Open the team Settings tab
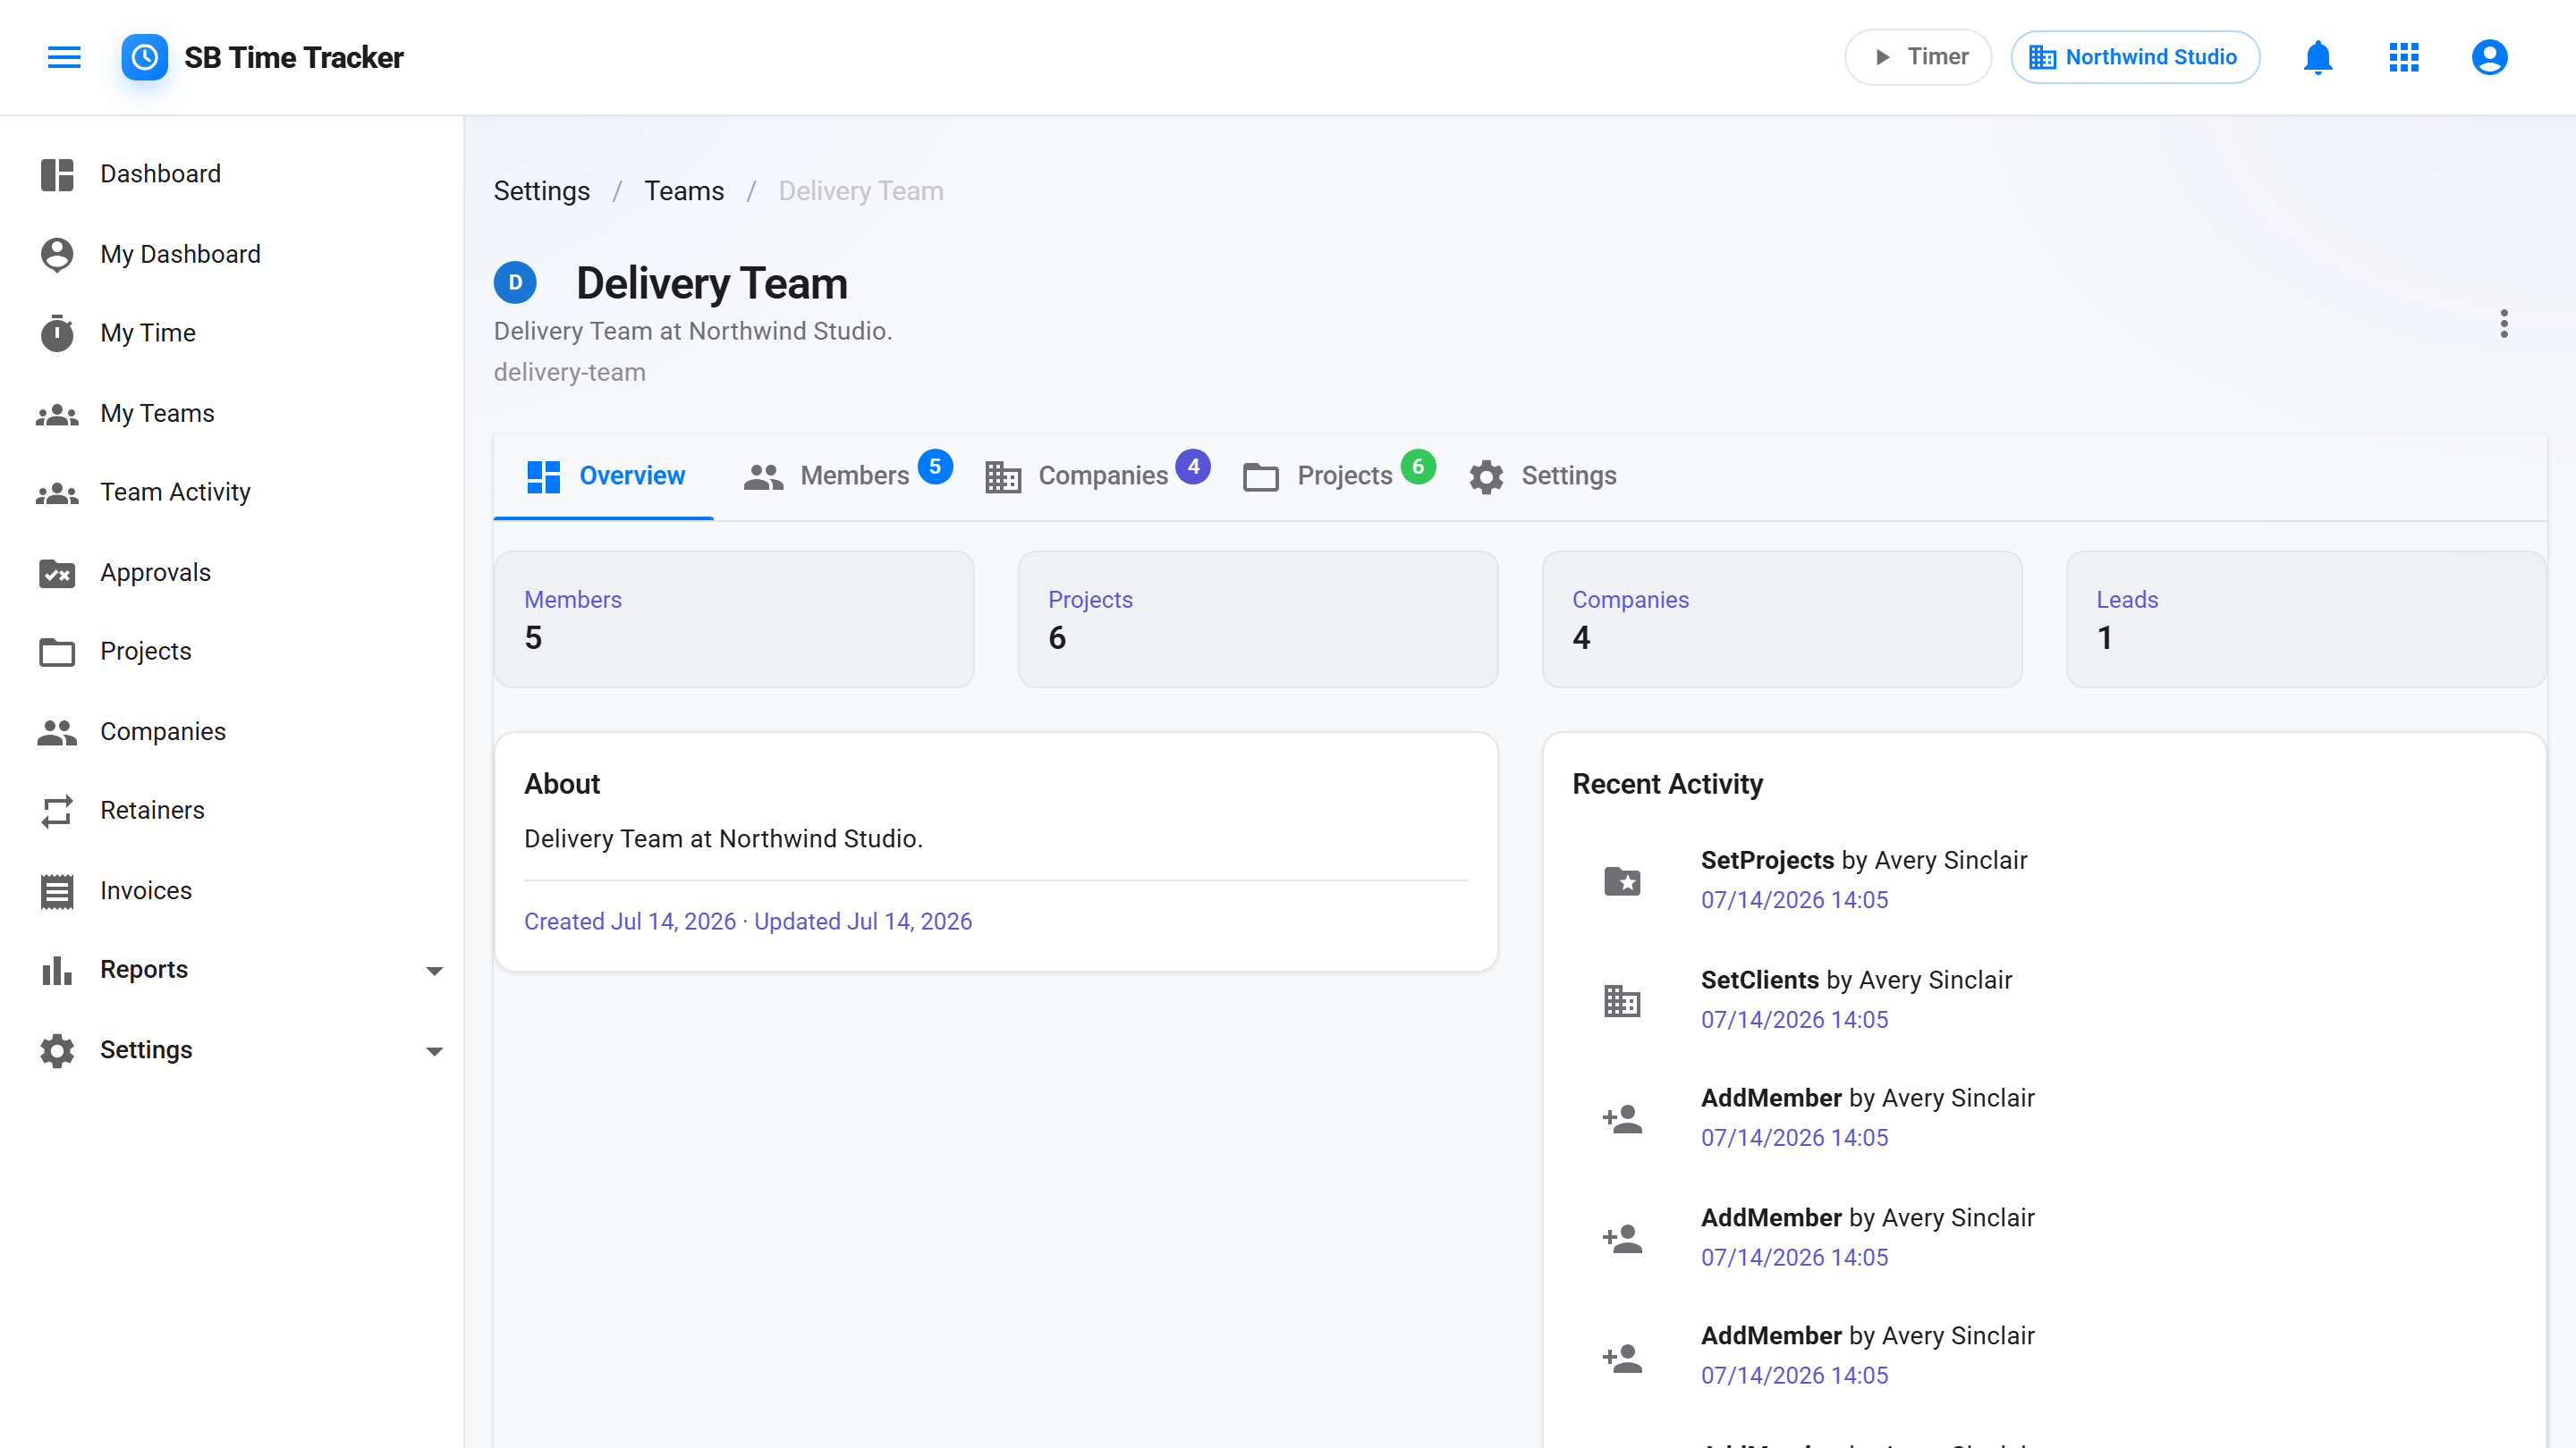Viewport: 2576px width, 1448px height. pyautogui.click(x=1542, y=476)
